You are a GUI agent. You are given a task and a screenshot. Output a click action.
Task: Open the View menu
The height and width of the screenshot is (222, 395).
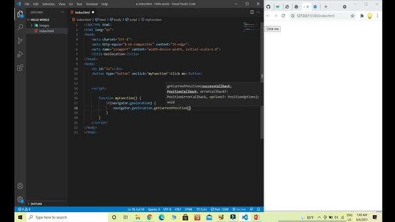[62, 4]
